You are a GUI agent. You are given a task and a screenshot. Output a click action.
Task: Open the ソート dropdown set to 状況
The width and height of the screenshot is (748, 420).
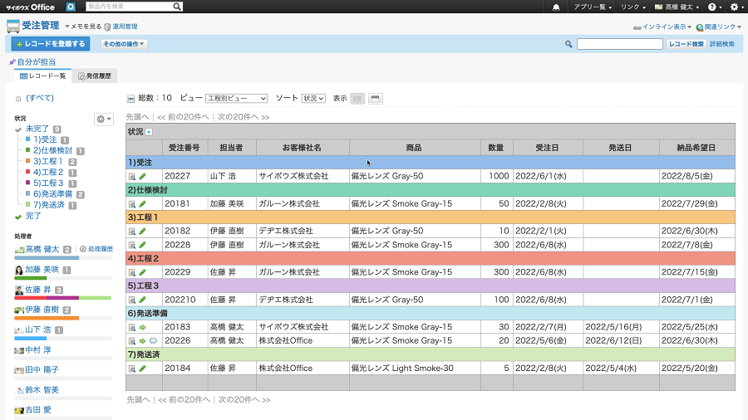click(x=313, y=98)
